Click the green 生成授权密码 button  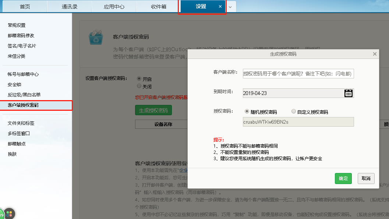pos(153,110)
